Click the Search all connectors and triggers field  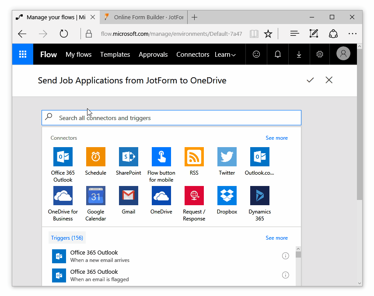click(x=171, y=118)
